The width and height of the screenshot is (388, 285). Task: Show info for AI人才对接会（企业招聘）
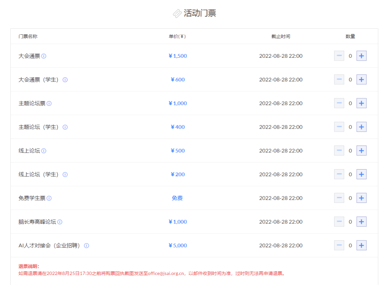click(87, 246)
